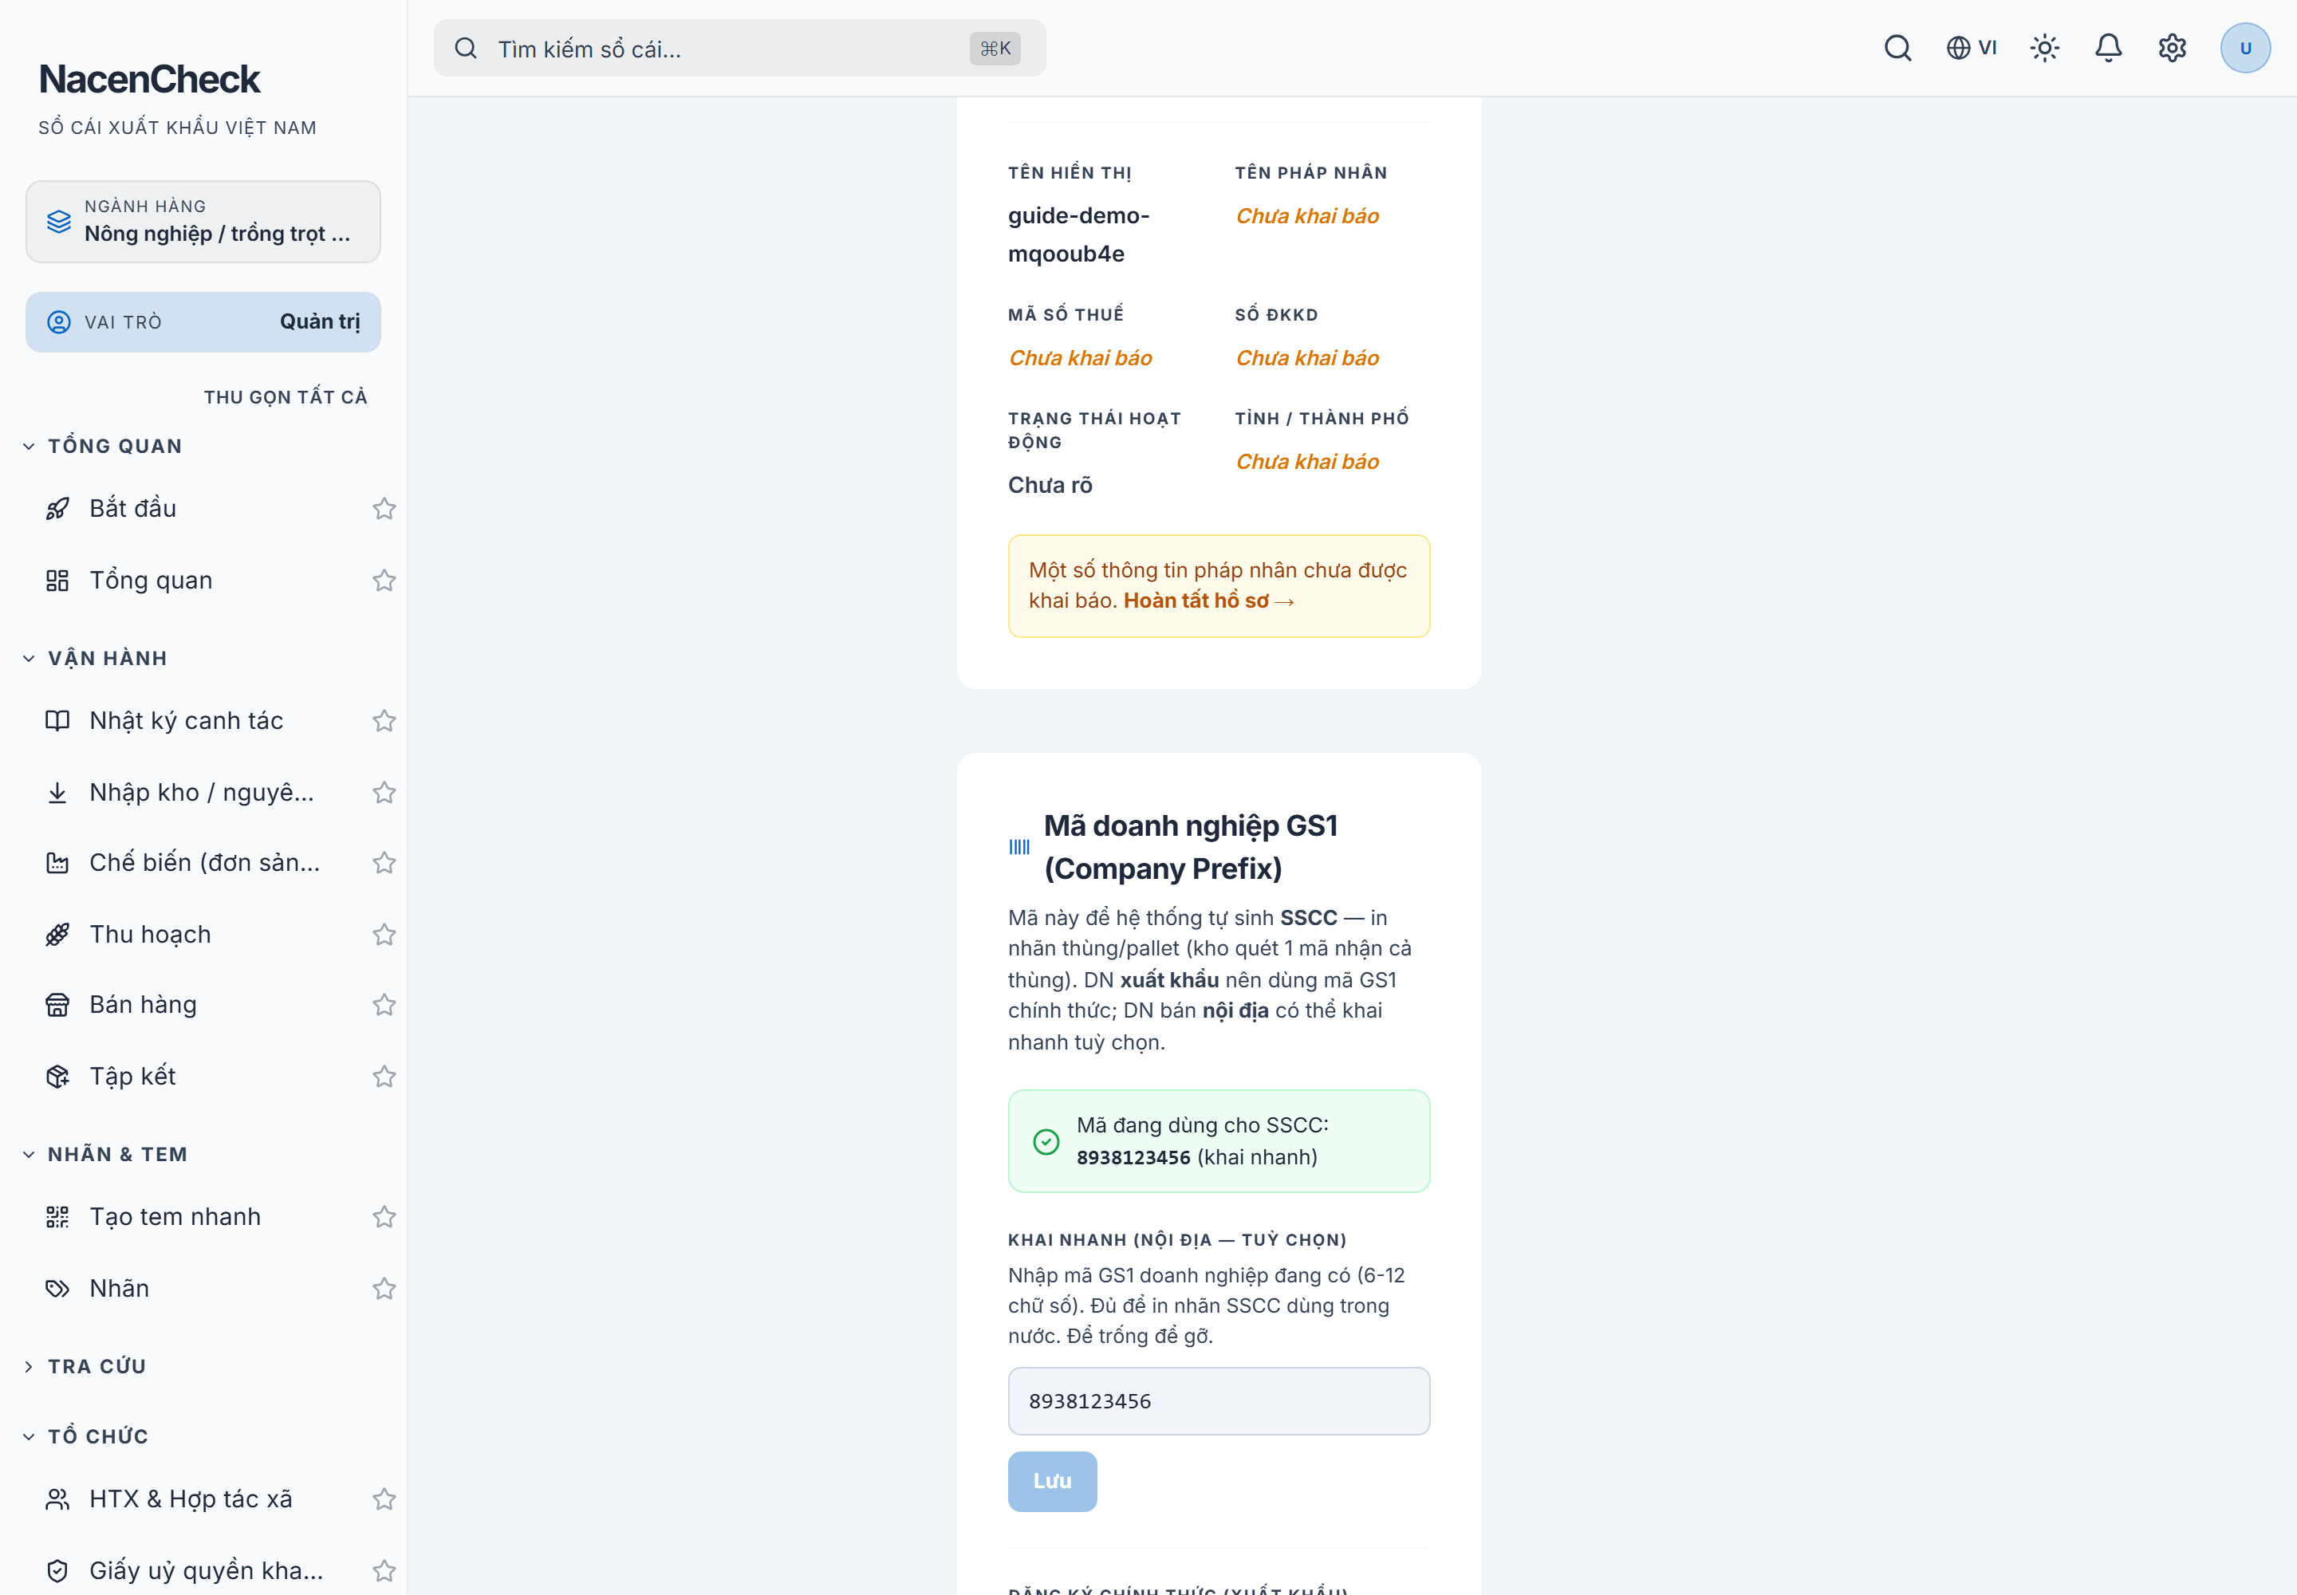Image resolution: width=2297 pixels, height=1595 pixels.
Task: Collapse the Tổng quan section
Action: pos(102,446)
